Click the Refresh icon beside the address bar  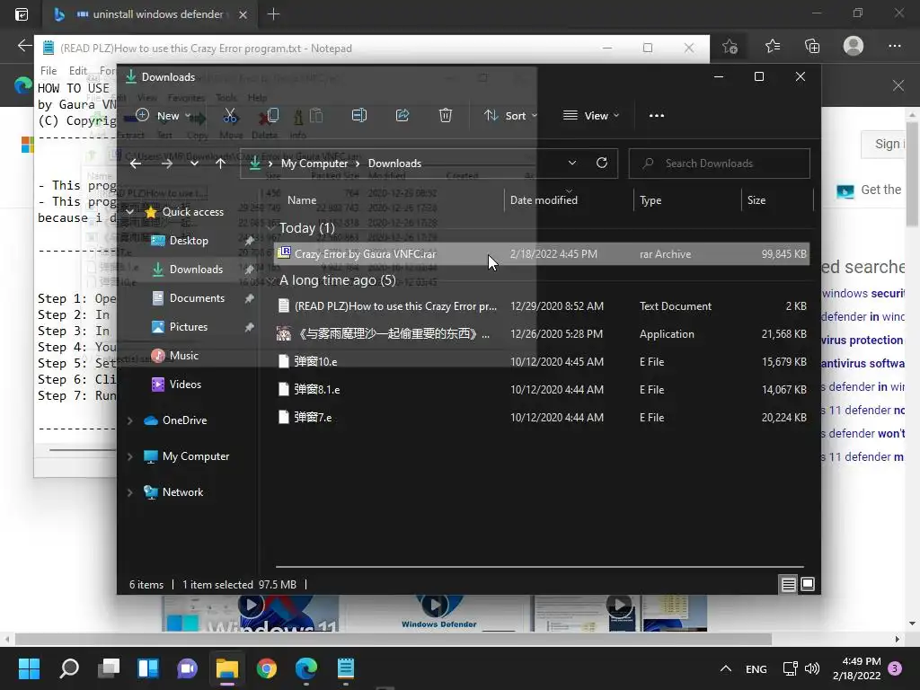601,164
